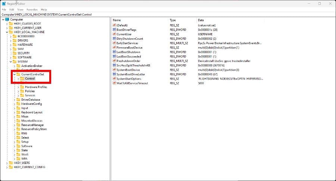336x181 pixels.
Task: Select the SvcHostSplitThresholdInKB value name
Action: (133, 65)
